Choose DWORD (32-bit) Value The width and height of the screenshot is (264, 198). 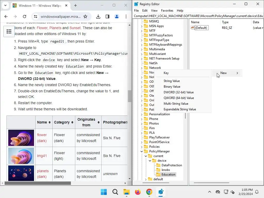click(183, 92)
